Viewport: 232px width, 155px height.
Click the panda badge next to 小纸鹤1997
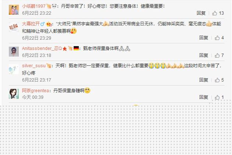(x=54, y=6)
